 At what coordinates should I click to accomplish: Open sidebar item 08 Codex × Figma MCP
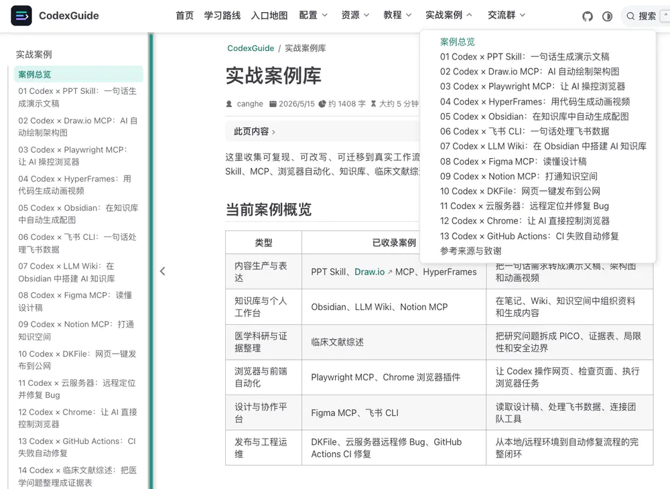(75, 301)
